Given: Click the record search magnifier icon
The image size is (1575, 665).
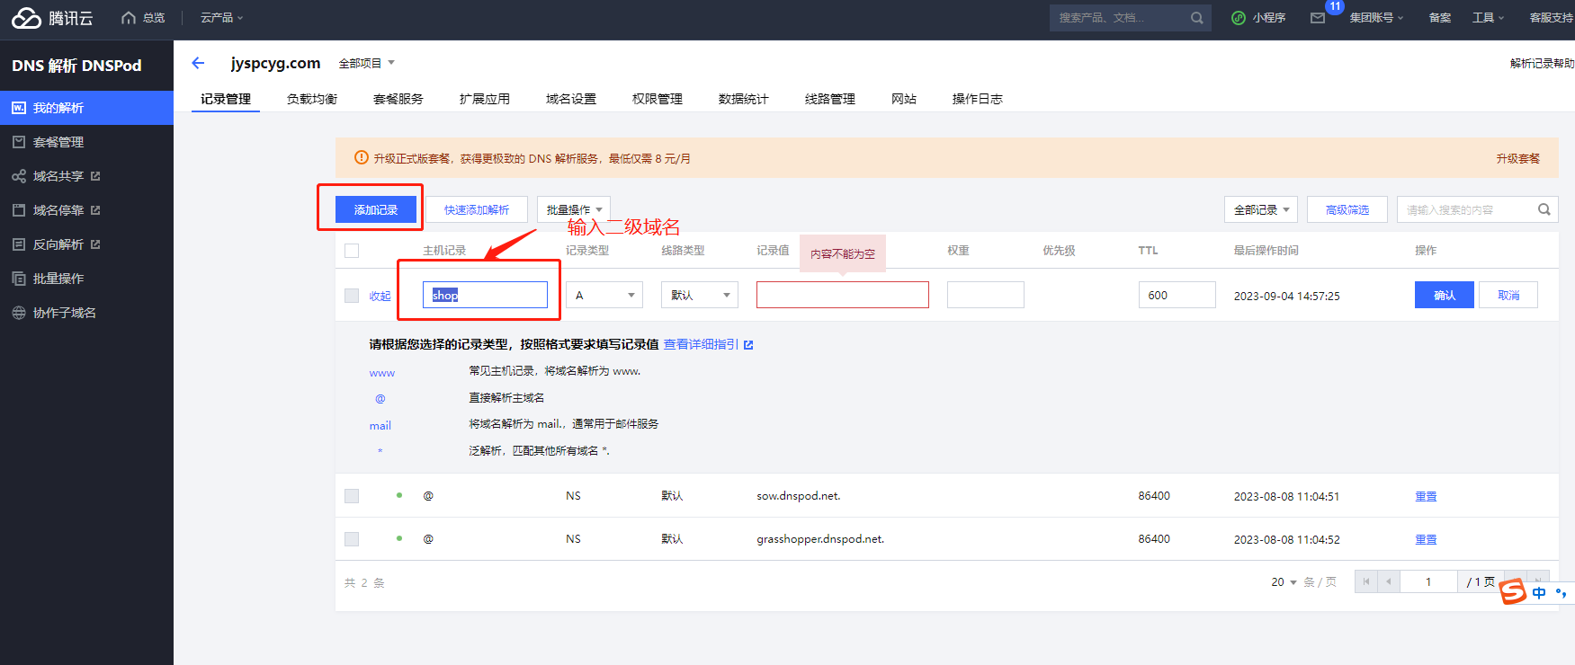Looking at the screenshot, I should [x=1544, y=209].
